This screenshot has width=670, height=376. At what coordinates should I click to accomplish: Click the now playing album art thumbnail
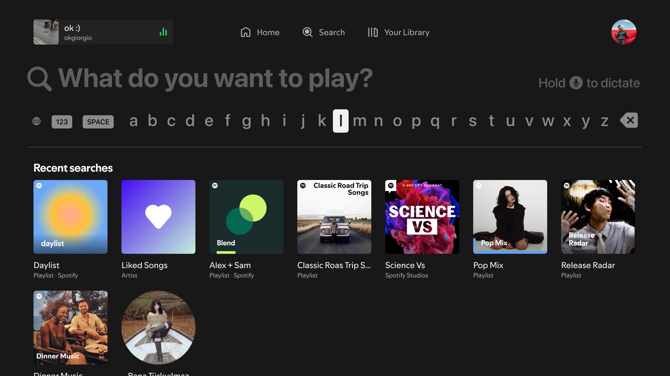pos(46,32)
